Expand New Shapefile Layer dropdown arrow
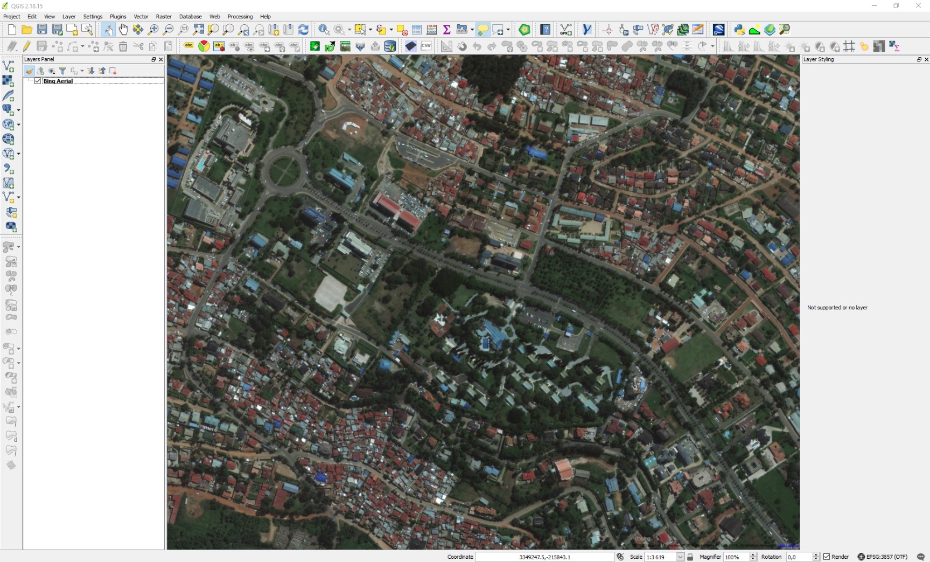 (18, 197)
